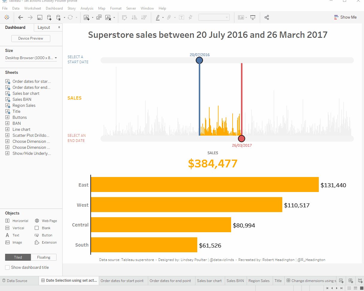Select Line chart in Sheets list
Screen dimensions: 364x291
pyautogui.click(x=21, y=129)
